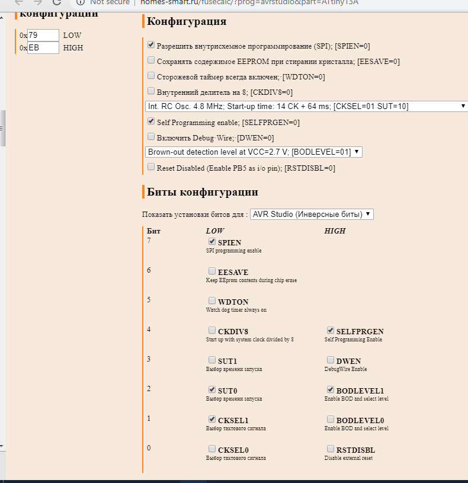
Task: Show site info via Not secure icon
Action: point(81,2)
